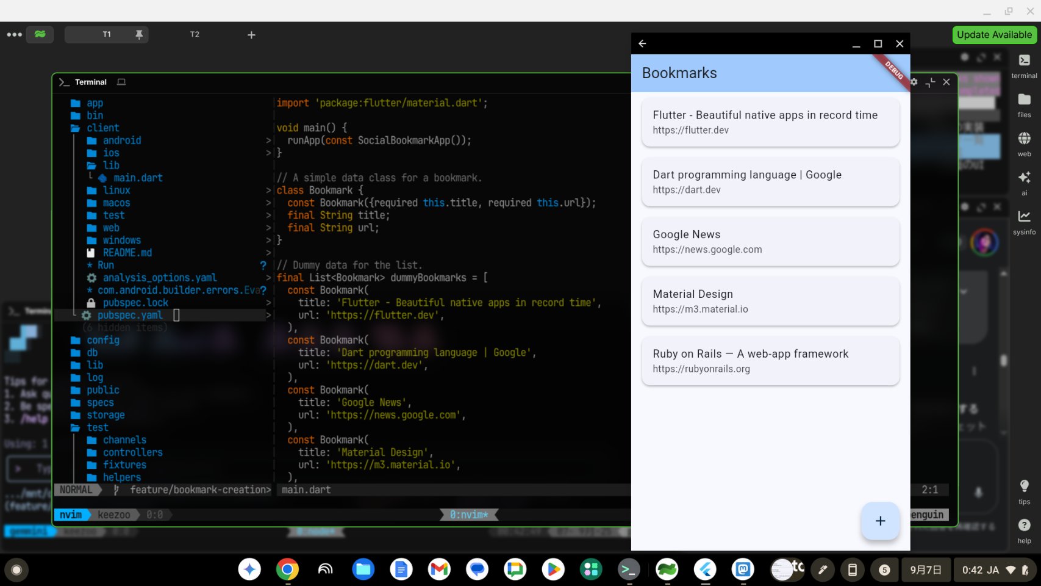Unpin the T1 tab with pin icon
Image resolution: width=1041 pixels, height=586 pixels.
coord(139,35)
